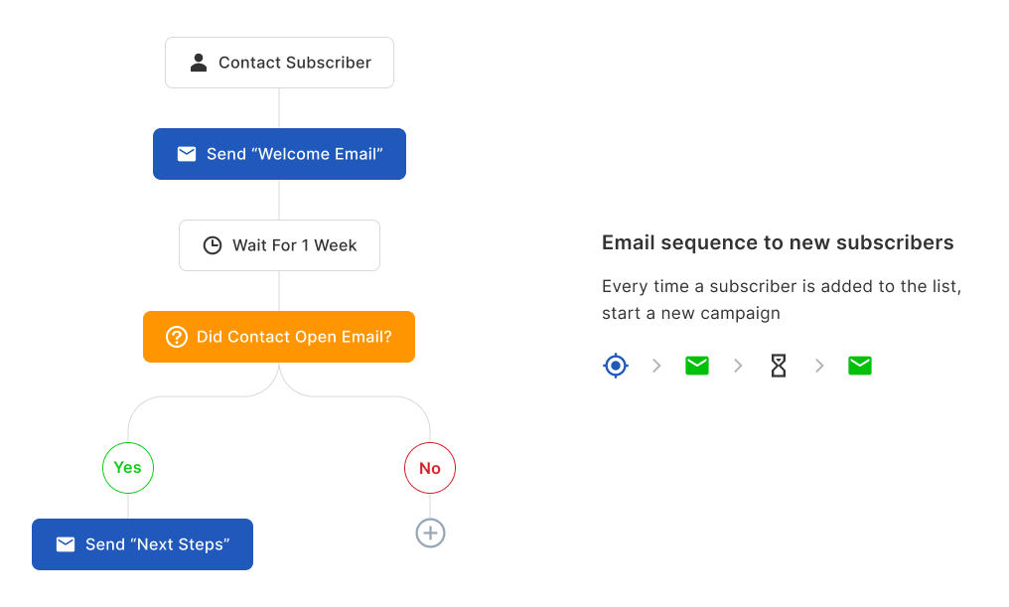This screenshot has width=1009, height=607.
Task: Select the No branch circle
Action: (x=430, y=468)
